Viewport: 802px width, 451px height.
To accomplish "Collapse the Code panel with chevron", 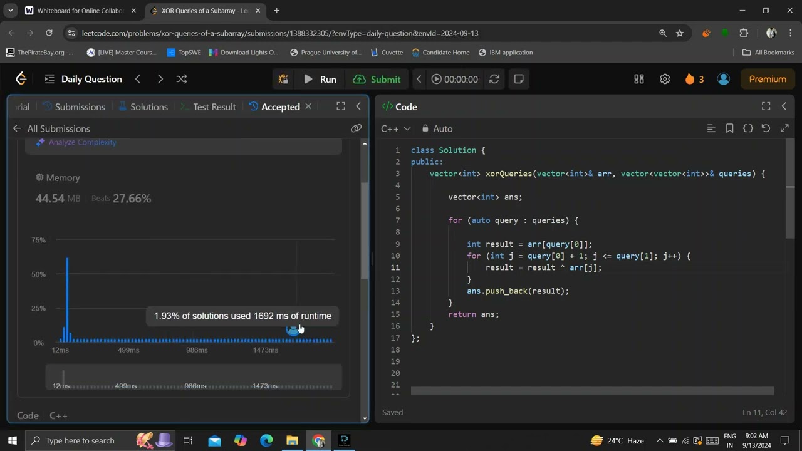I will 784,106.
